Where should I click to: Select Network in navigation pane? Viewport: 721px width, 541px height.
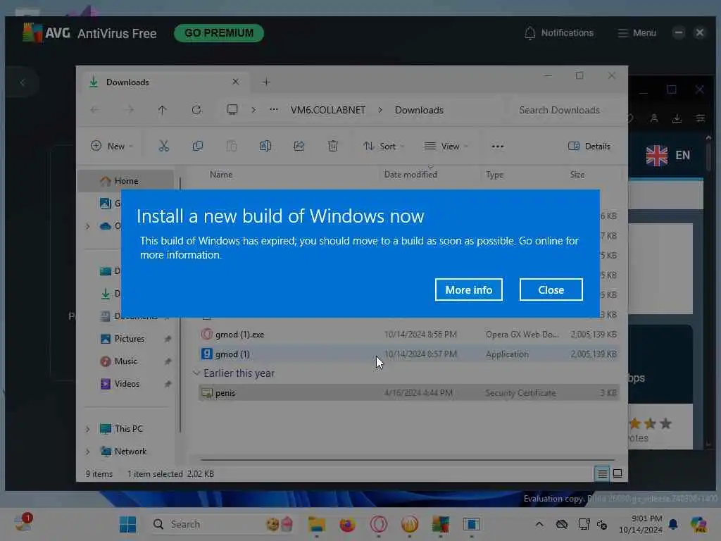click(130, 452)
